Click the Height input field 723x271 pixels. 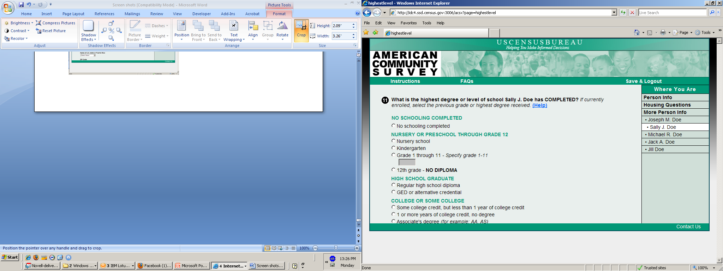pos(341,26)
